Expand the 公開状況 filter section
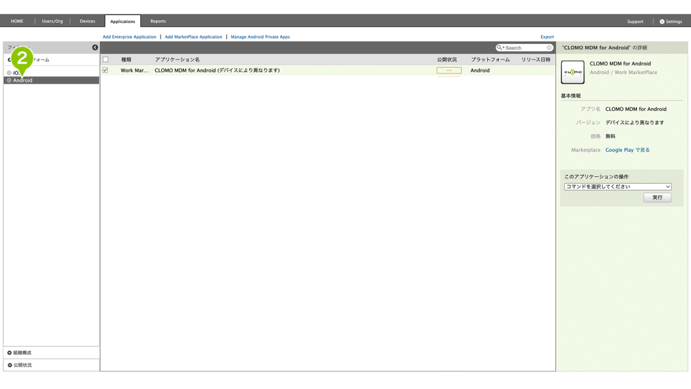Viewport: 691px width, 389px height. [51, 365]
